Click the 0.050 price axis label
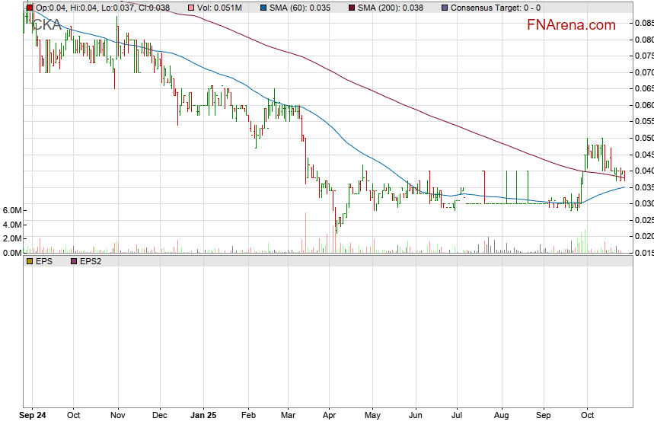The height and width of the screenshot is (431, 654). (x=643, y=138)
